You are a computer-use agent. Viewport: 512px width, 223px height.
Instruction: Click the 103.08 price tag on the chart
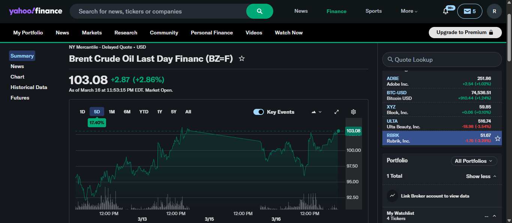[x=353, y=131]
